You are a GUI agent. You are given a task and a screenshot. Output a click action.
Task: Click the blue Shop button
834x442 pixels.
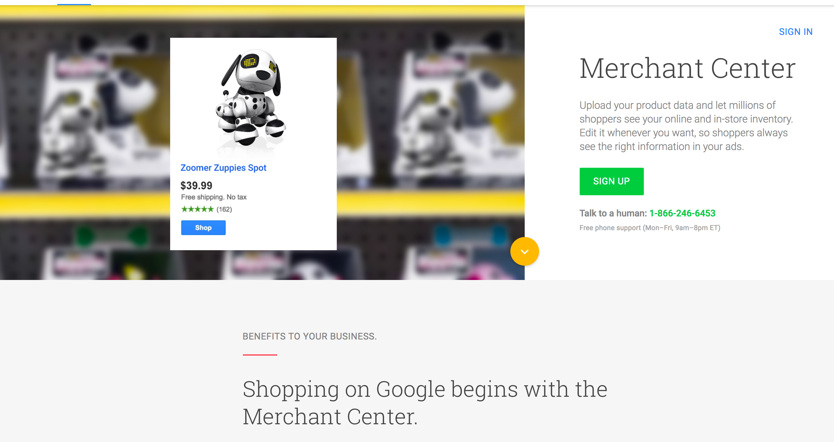click(x=203, y=228)
